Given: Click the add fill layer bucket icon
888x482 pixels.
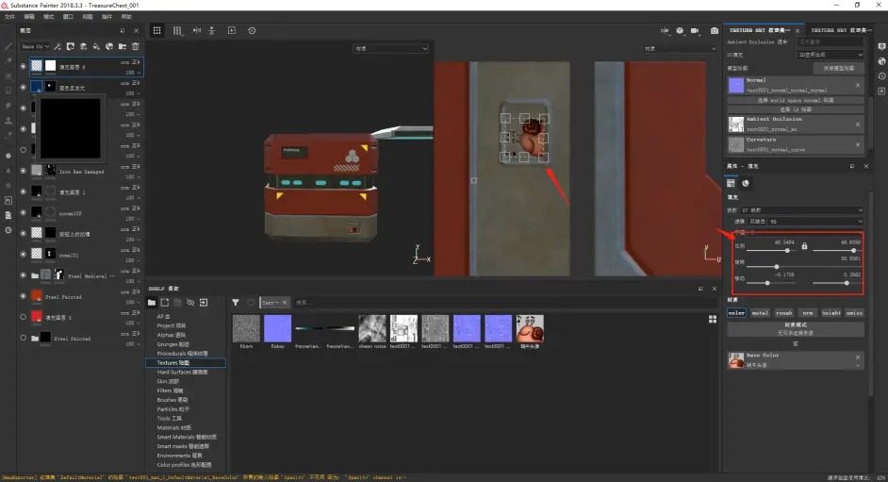Looking at the screenshot, I should [96, 46].
